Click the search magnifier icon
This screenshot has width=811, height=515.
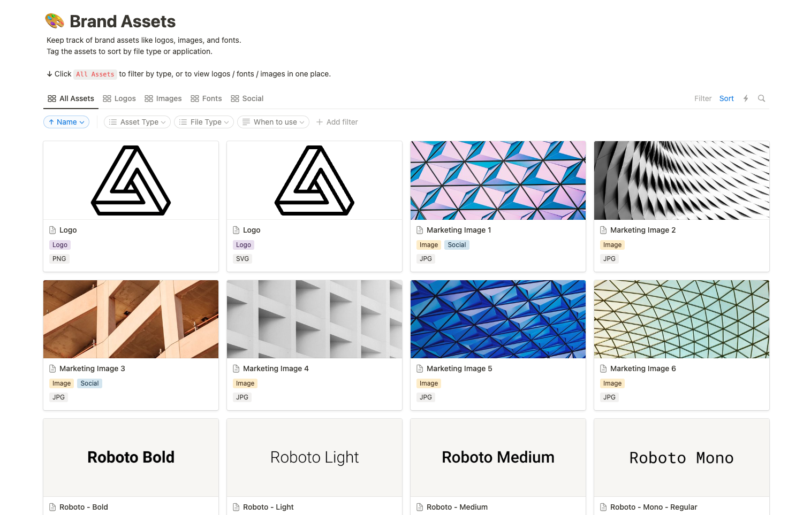pos(761,98)
